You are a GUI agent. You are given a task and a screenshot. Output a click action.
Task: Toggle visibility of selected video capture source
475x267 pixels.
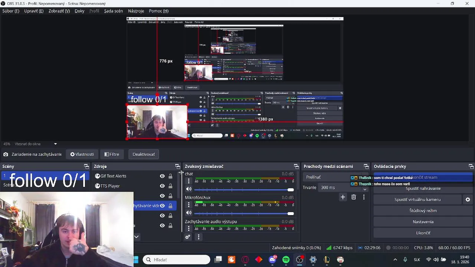pos(162,206)
